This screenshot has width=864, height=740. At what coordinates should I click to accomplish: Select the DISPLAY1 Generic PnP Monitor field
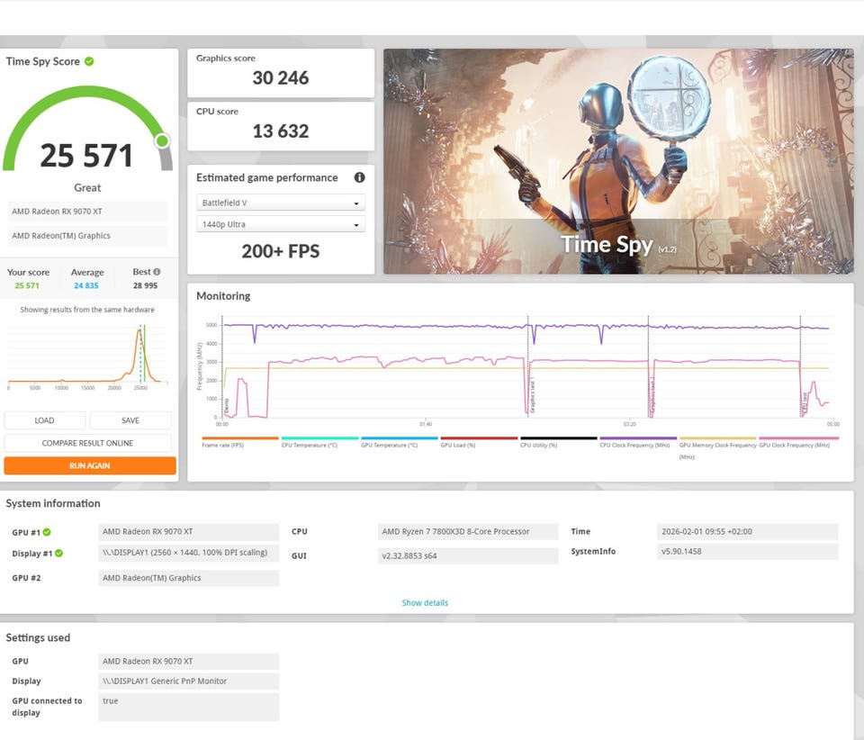[x=188, y=681]
